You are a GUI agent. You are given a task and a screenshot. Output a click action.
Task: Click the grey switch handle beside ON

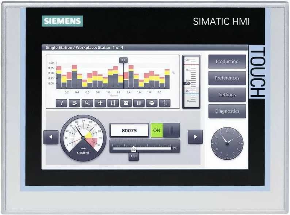pyautogui.click(x=171, y=130)
